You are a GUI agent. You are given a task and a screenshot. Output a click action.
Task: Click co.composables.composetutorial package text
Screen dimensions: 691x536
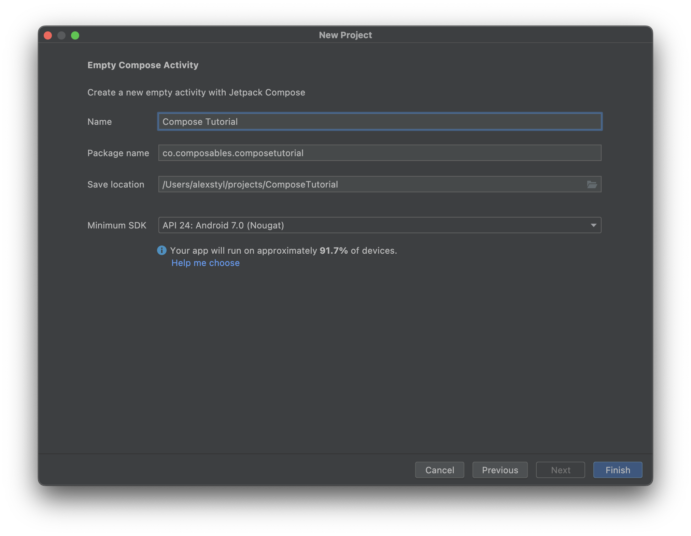click(x=232, y=153)
